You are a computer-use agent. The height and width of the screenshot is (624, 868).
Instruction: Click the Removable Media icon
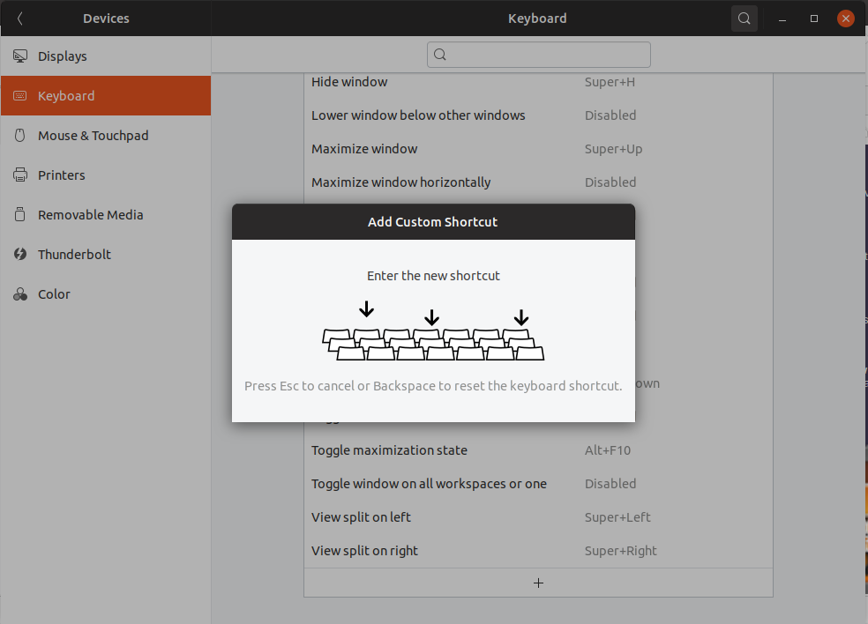tap(19, 214)
